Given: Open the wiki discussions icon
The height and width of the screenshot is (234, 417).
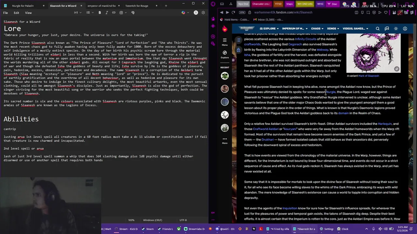Looking at the screenshot, I should [x=387, y=29].
